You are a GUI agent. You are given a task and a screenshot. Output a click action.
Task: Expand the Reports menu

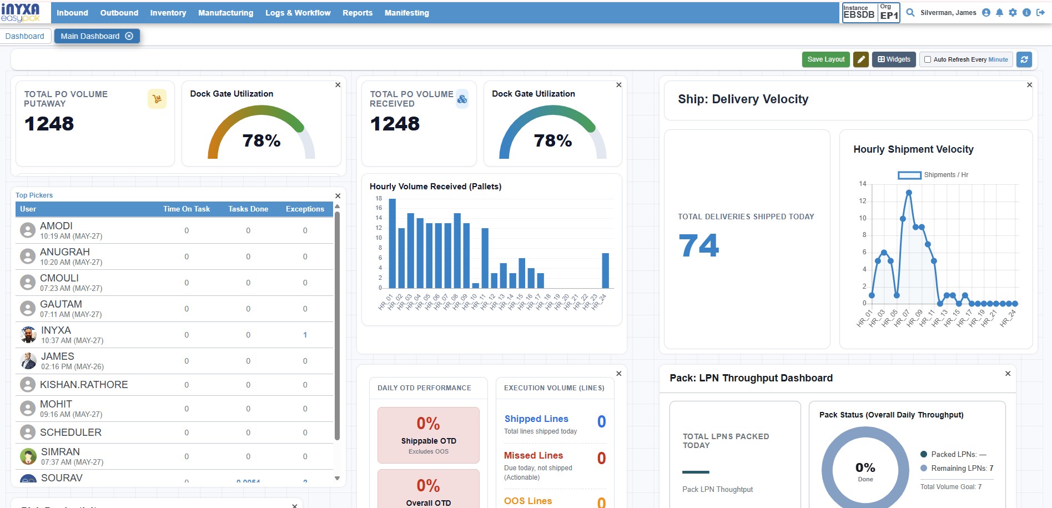(358, 13)
